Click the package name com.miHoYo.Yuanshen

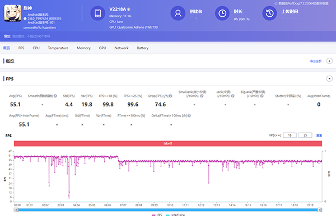point(40,27)
